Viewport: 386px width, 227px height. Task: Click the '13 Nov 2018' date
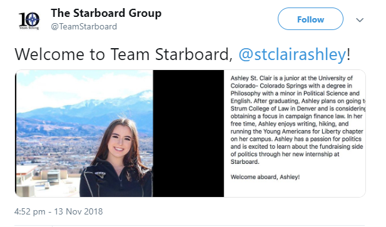(78, 211)
